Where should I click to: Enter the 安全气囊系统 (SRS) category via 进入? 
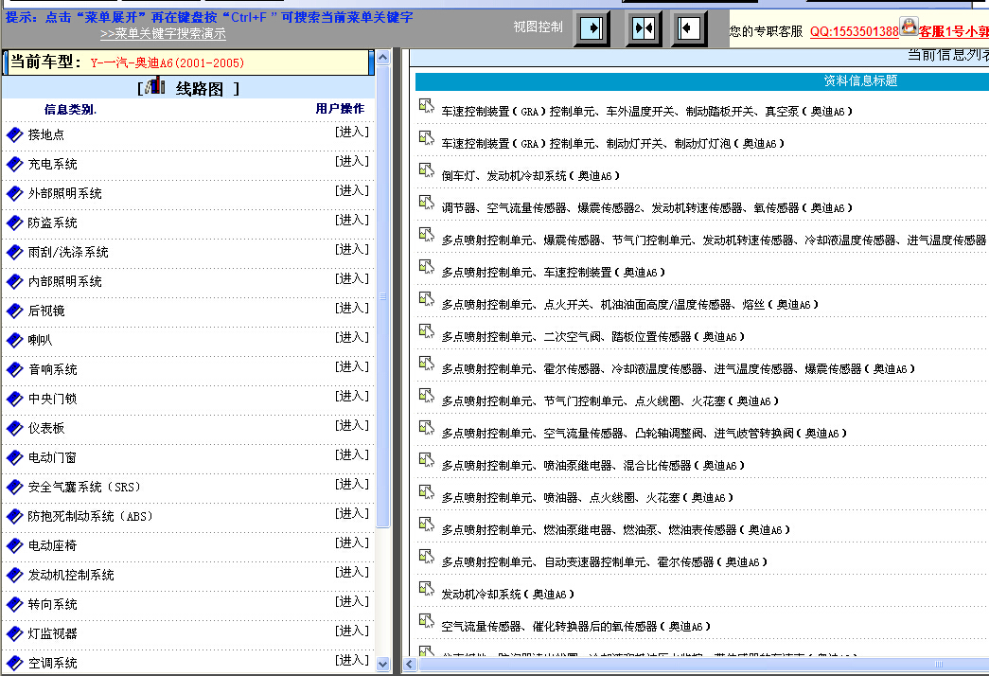click(x=352, y=484)
